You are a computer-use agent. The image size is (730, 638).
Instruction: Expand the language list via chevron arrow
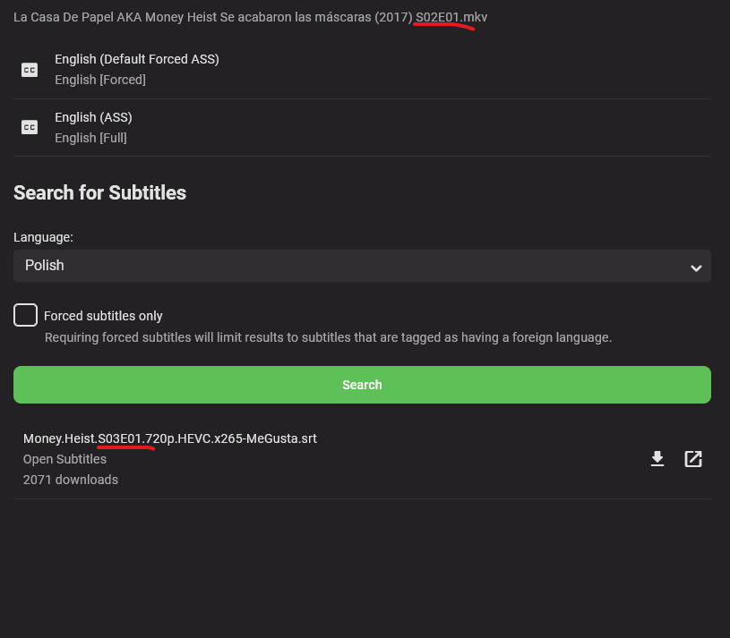coord(695,267)
